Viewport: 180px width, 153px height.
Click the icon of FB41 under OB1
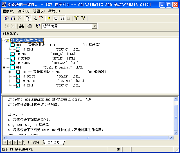[x=18, y=85]
